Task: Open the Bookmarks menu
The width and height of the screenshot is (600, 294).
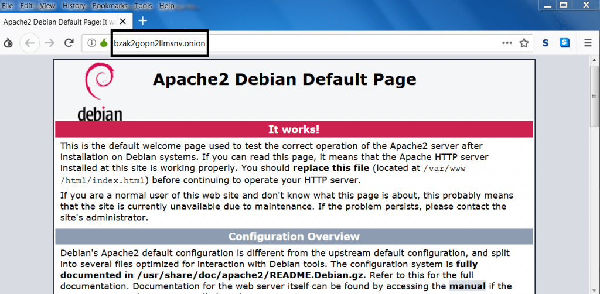Action: coord(110,6)
